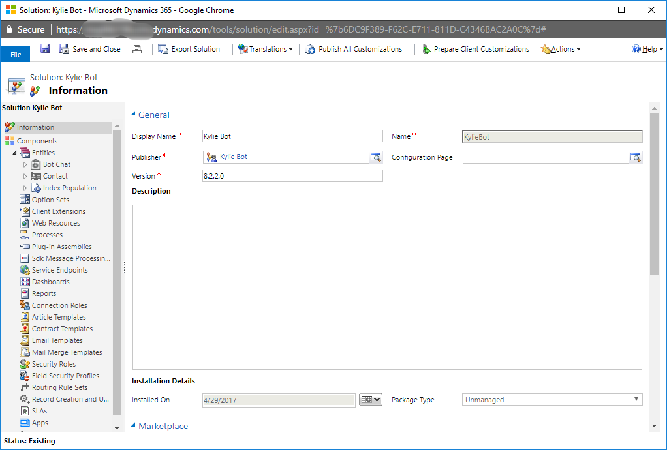Select Option Sets in solution tree
This screenshot has width=667, height=450.
pos(50,200)
